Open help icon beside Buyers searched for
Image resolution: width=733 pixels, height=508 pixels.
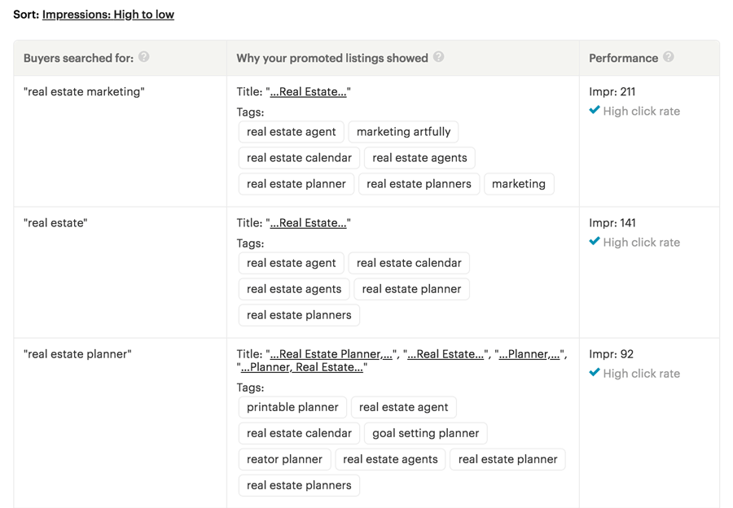click(144, 57)
